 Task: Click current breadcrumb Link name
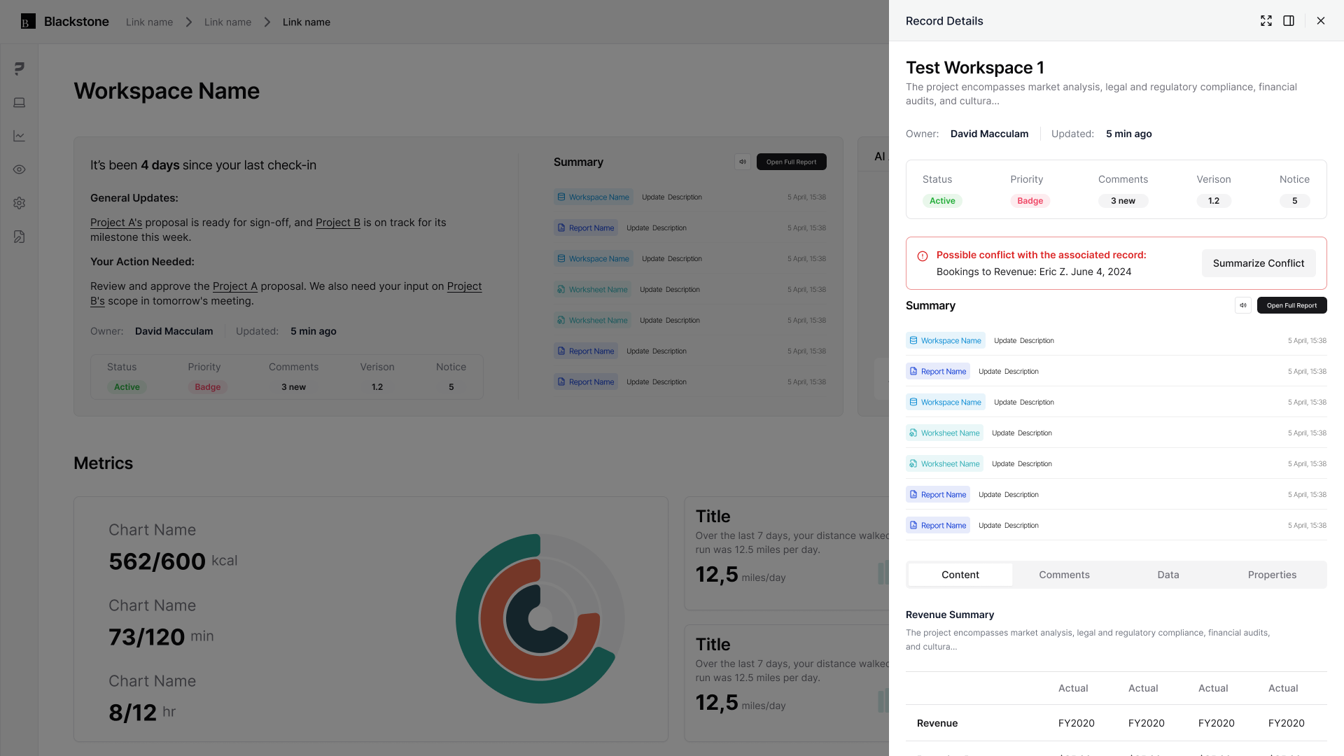(x=307, y=22)
